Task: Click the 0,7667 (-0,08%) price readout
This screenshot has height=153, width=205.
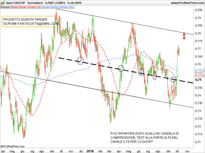Action: (x=55, y=3)
